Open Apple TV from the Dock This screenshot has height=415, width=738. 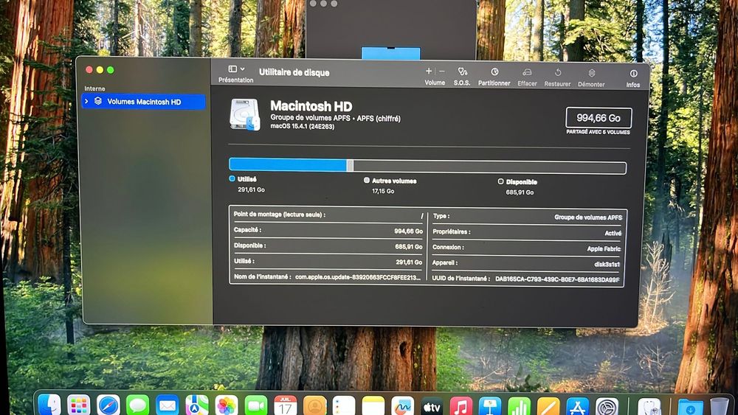pos(432,405)
